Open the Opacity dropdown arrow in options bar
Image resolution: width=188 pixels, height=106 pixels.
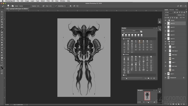41,6
